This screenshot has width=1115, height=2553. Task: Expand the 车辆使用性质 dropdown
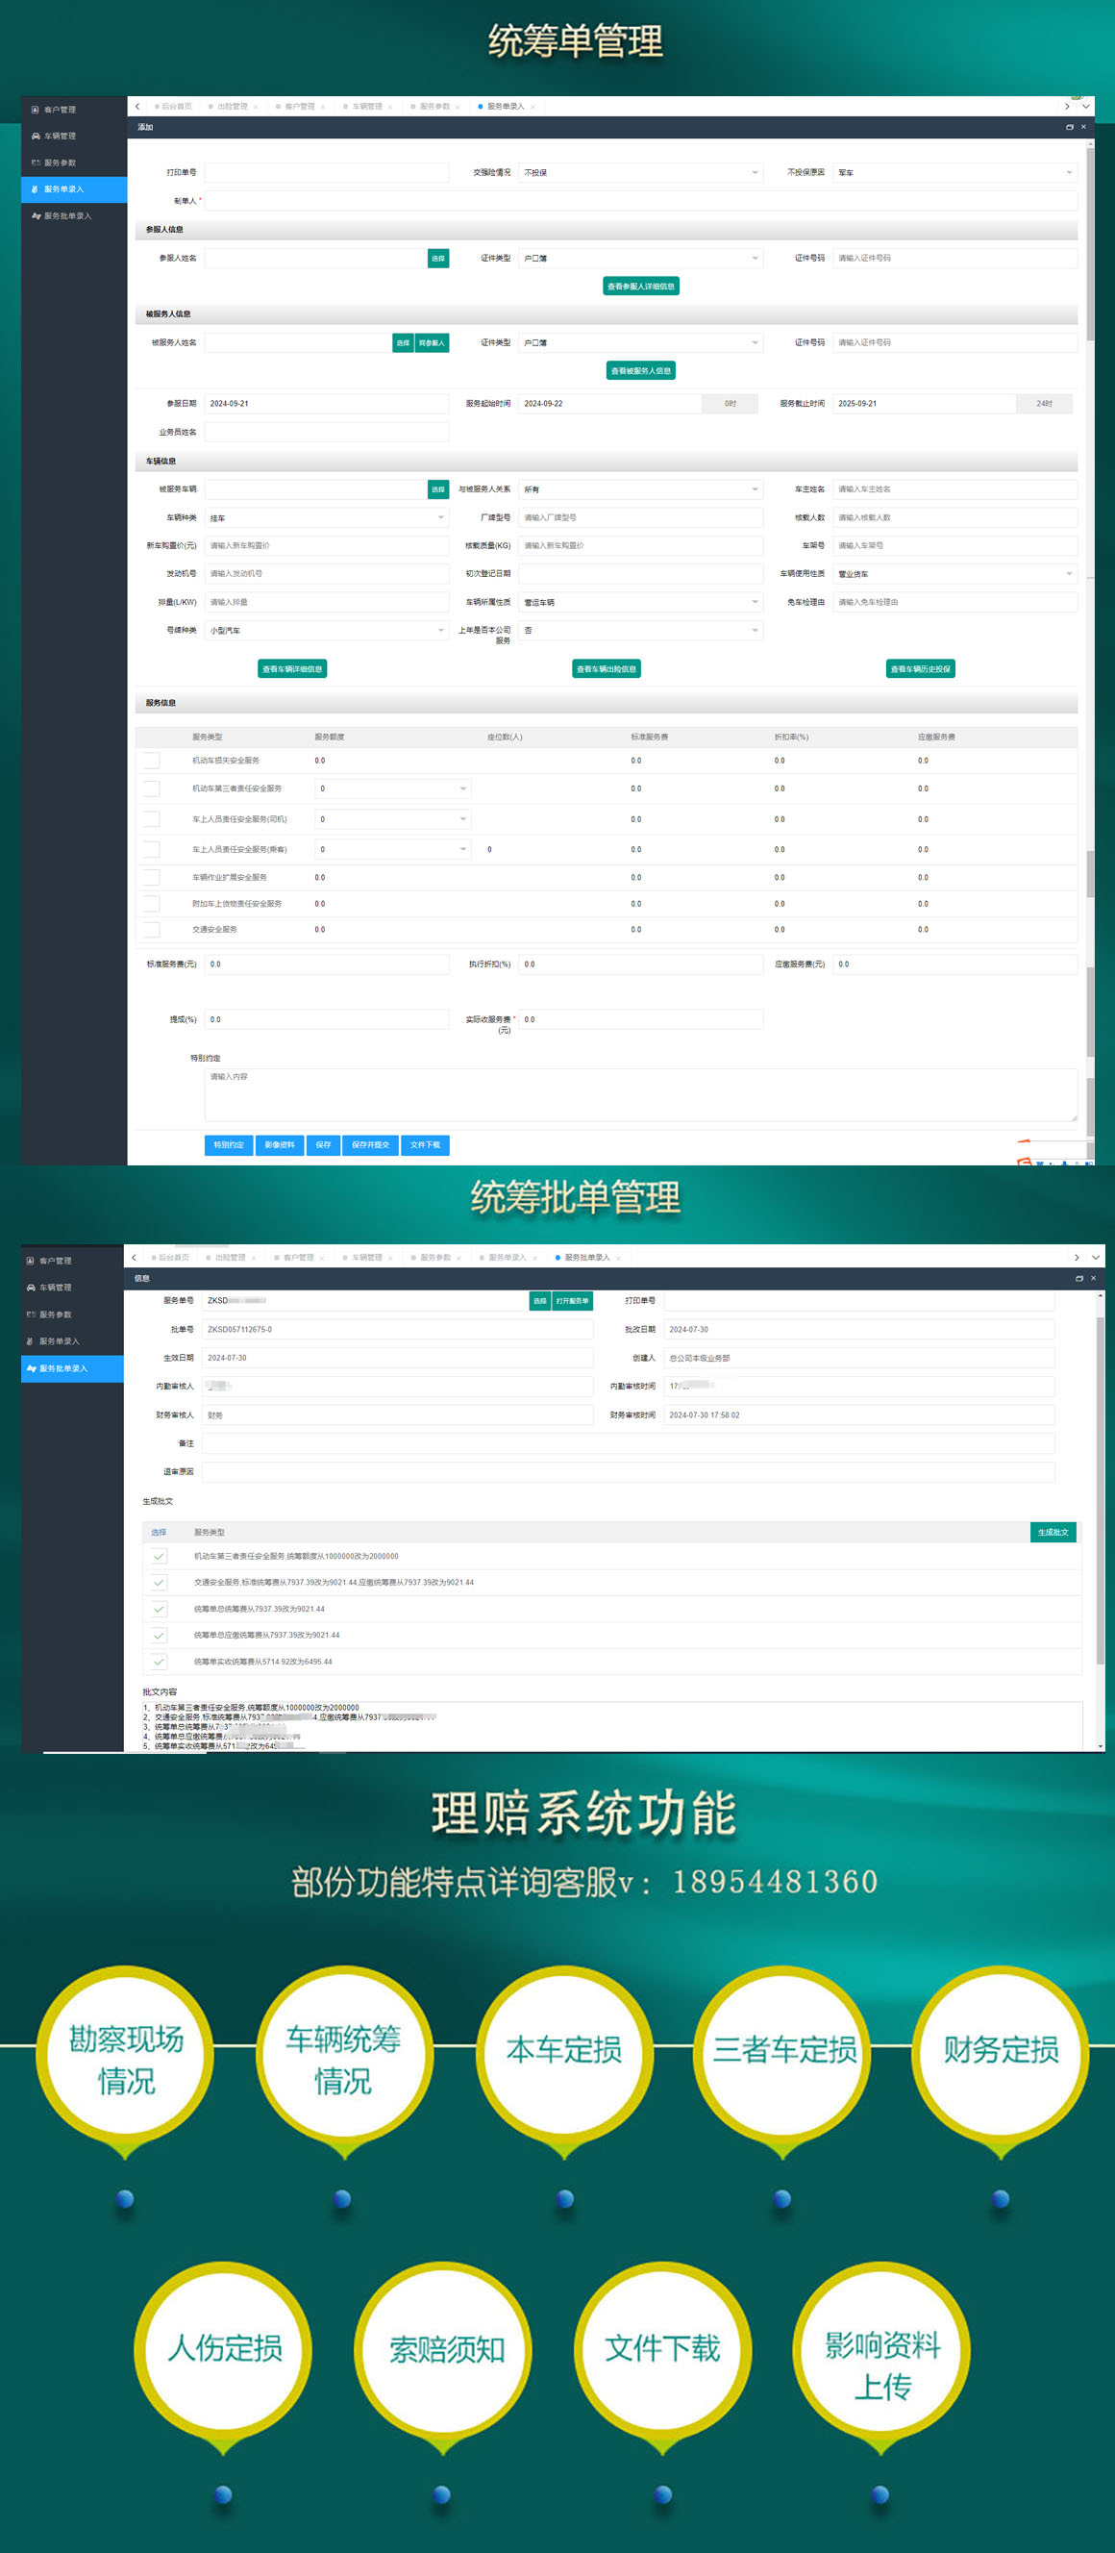[x=954, y=574]
